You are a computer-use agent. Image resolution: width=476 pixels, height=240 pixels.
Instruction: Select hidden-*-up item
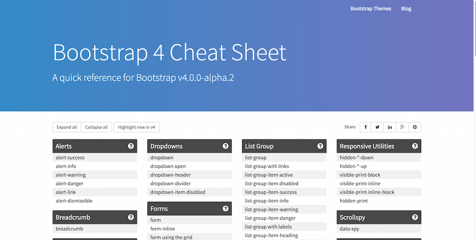[379, 166]
